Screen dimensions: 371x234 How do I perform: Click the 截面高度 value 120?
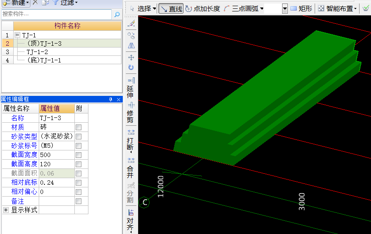tap(57, 164)
